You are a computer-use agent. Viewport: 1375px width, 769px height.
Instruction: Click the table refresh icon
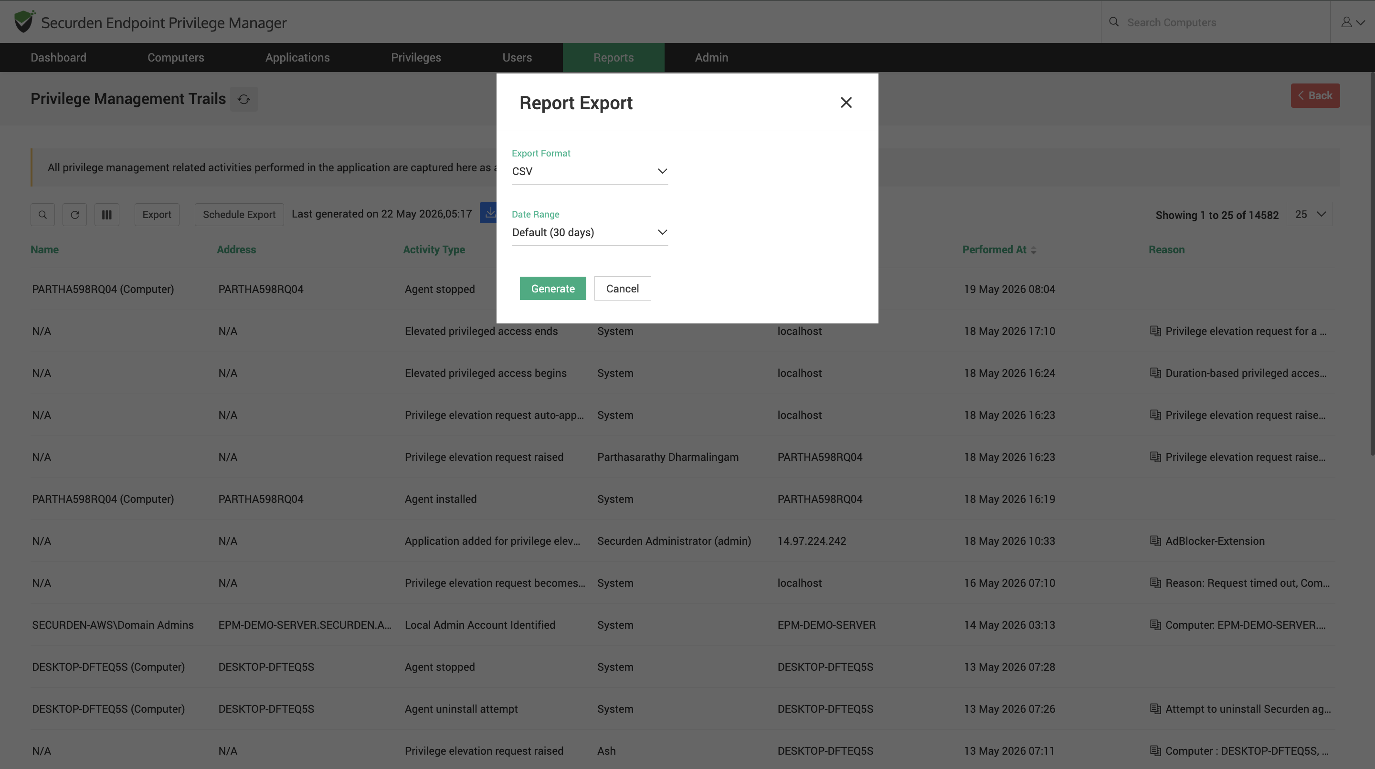point(75,214)
